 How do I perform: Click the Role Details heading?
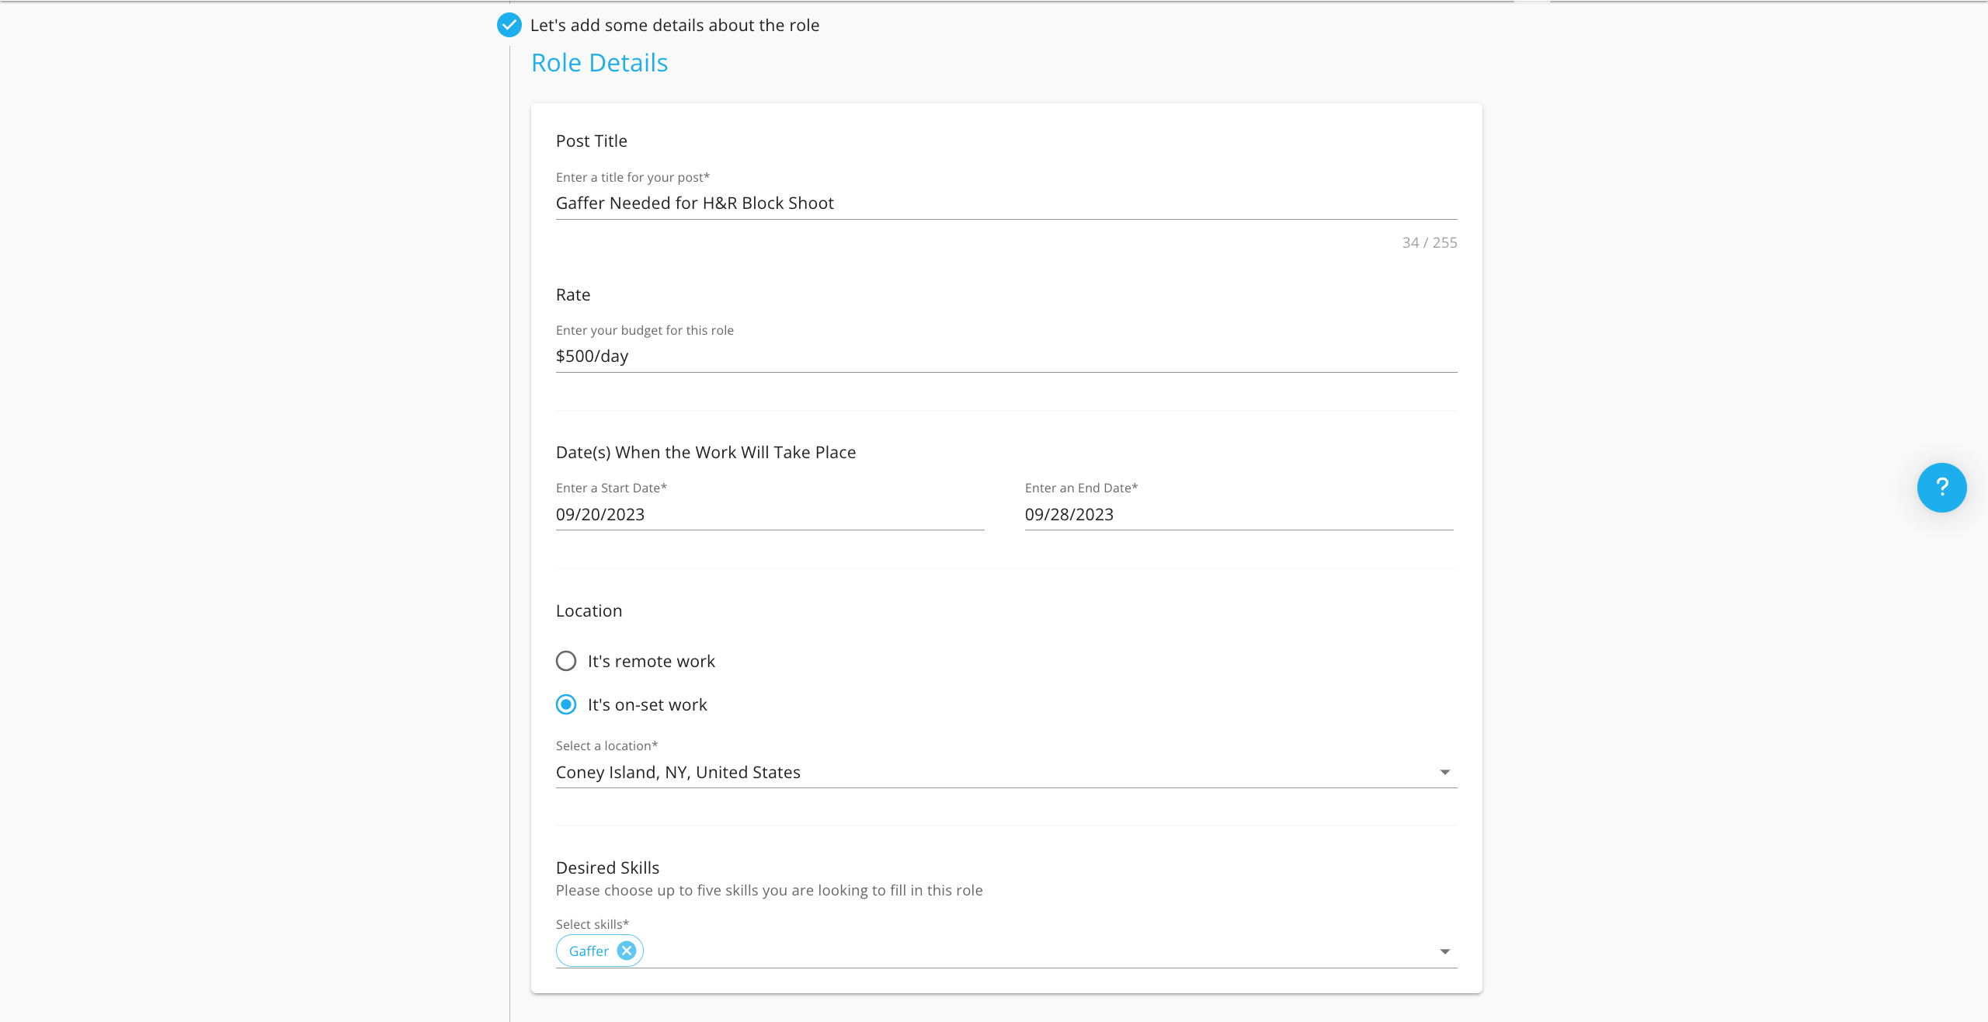pyautogui.click(x=600, y=63)
